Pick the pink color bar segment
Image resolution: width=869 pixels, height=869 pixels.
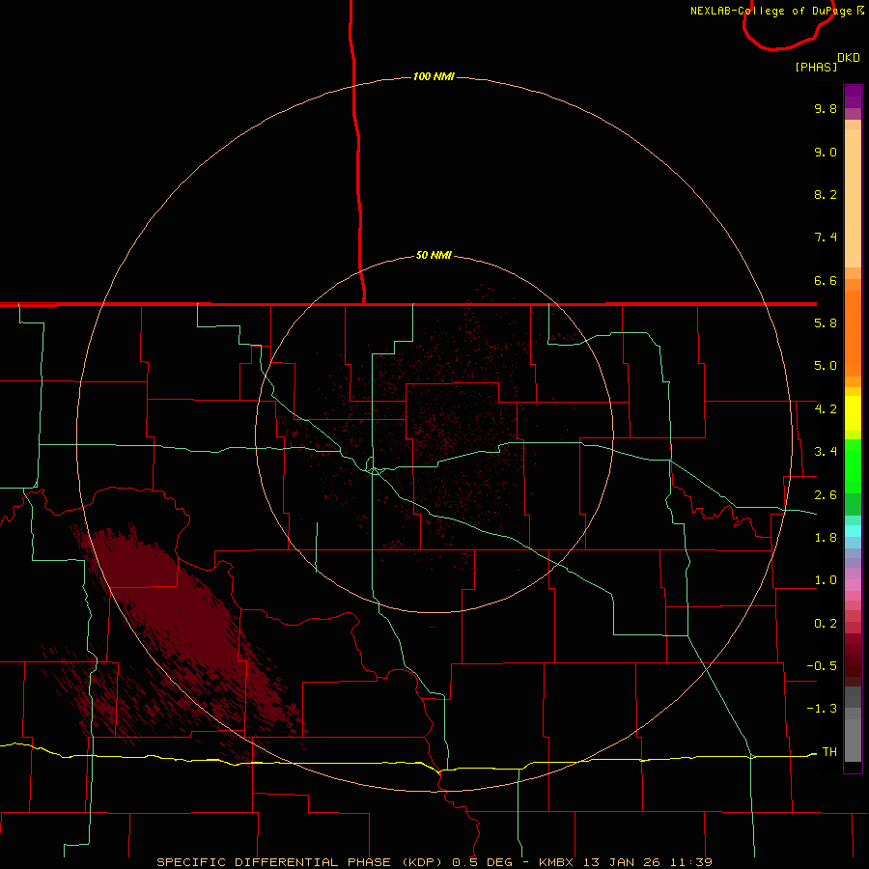point(853,585)
